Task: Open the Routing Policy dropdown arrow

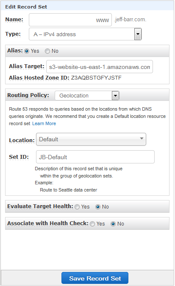Action: pos(115,96)
